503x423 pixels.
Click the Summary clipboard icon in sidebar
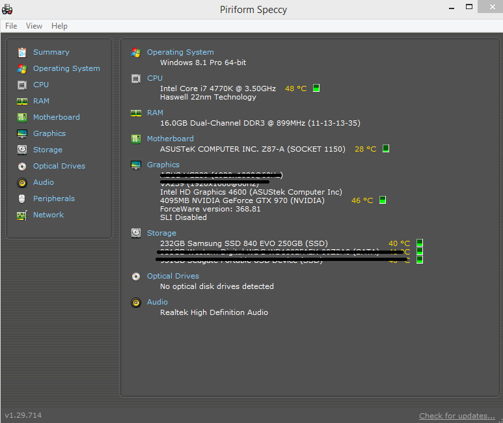click(x=22, y=52)
